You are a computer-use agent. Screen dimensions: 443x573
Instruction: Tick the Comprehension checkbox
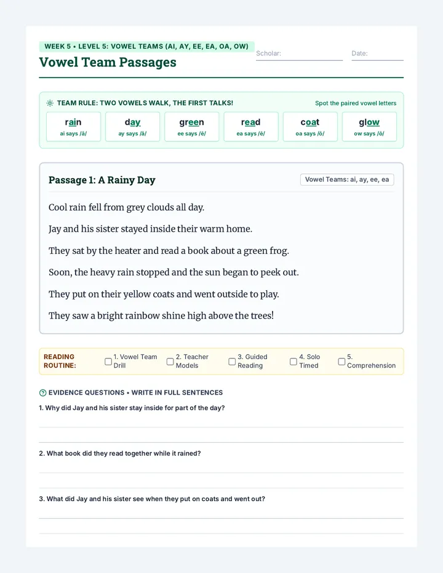pyautogui.click(x=341, y=362)
